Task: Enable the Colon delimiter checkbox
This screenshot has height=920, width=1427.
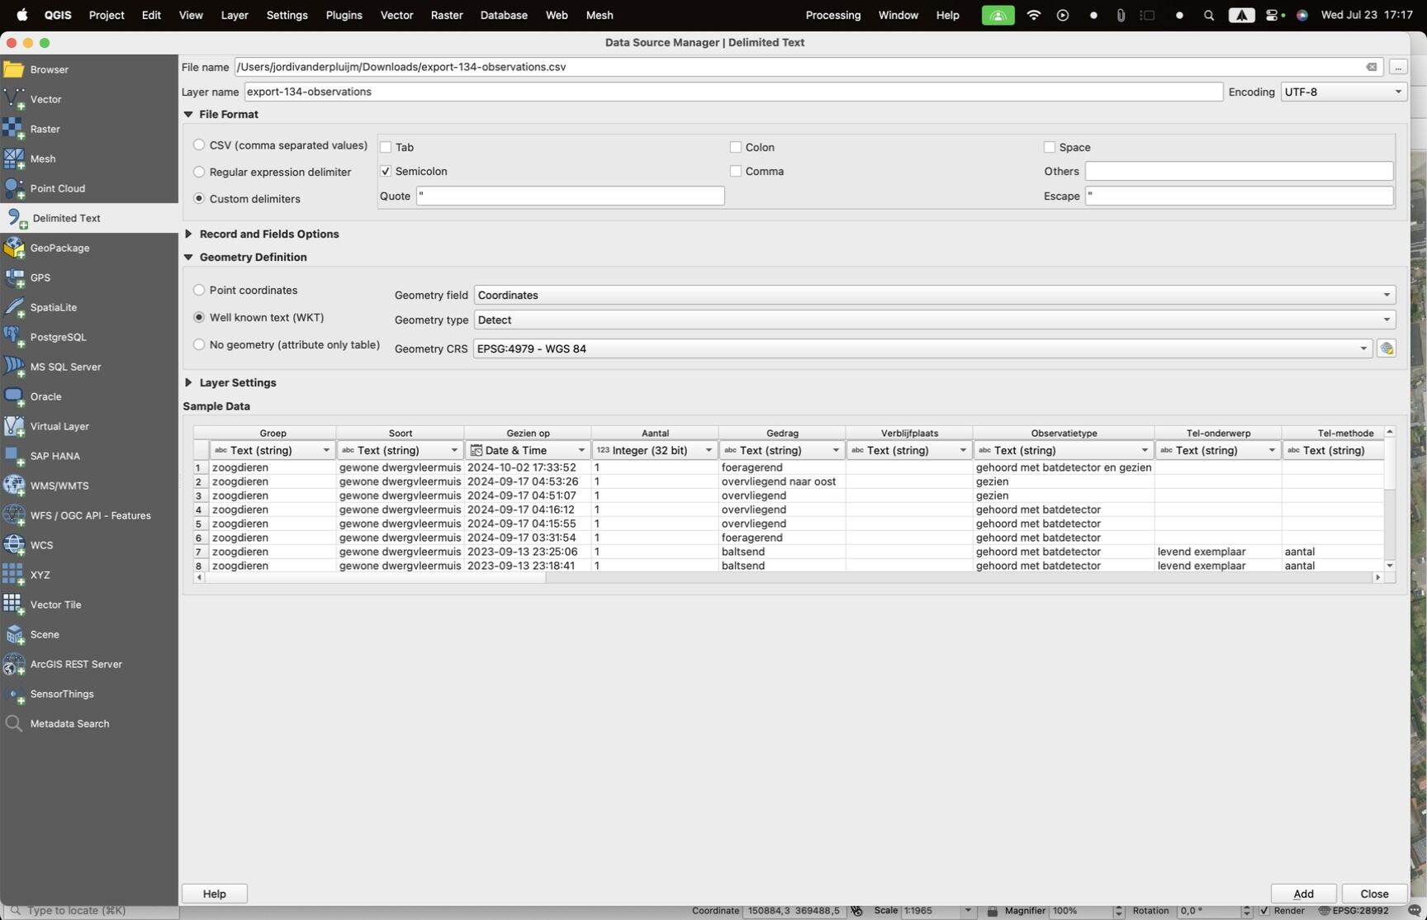Action: pos(736,147)
